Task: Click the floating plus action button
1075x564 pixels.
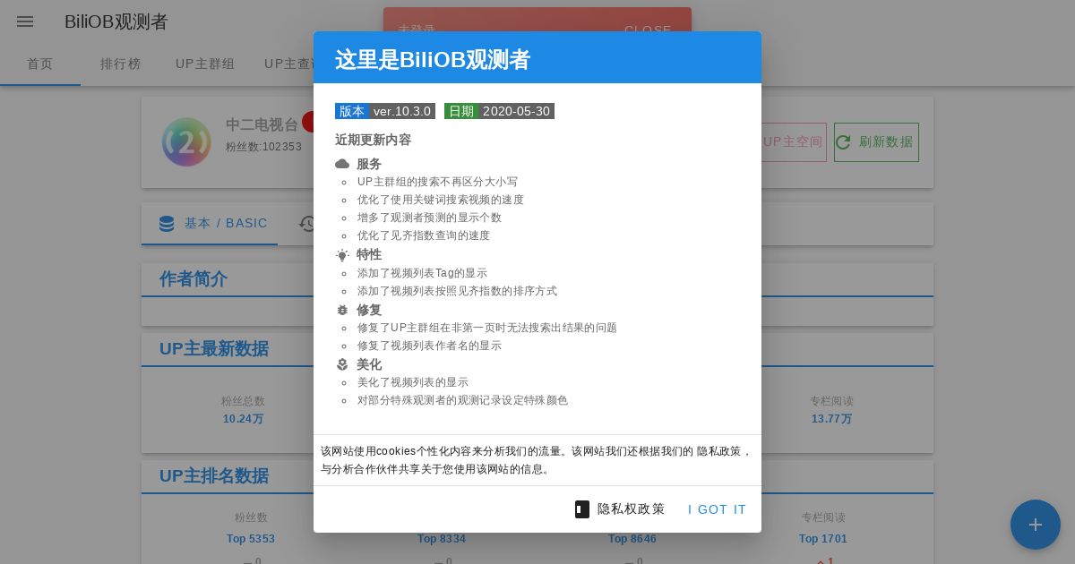Action: [1036, 525]
